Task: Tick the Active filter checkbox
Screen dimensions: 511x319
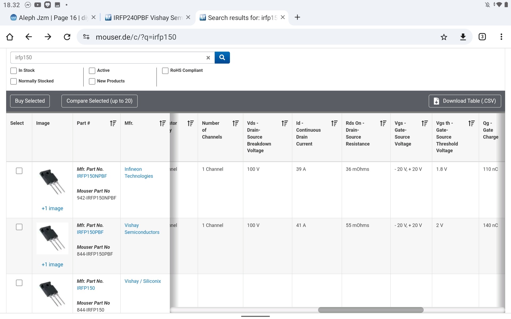Action: 92,71
